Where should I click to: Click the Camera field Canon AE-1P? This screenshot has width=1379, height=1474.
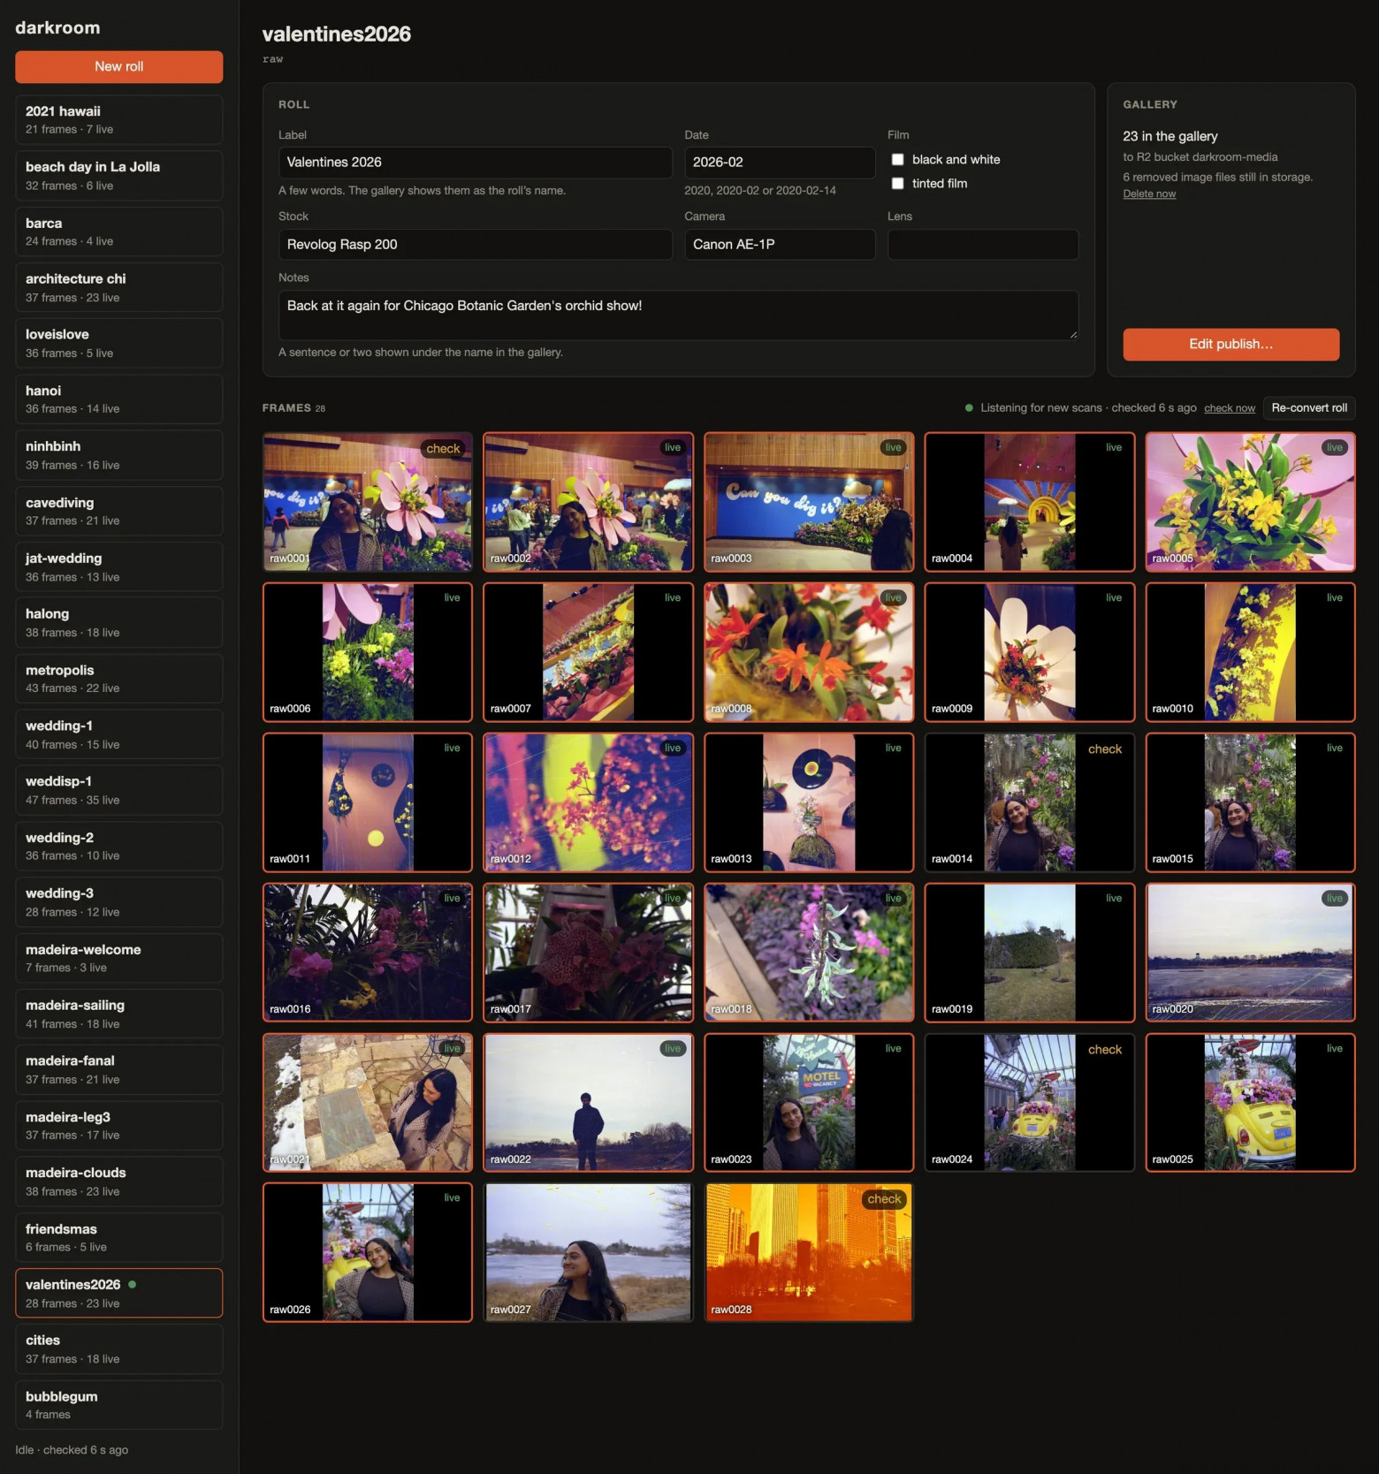(780, 245)
